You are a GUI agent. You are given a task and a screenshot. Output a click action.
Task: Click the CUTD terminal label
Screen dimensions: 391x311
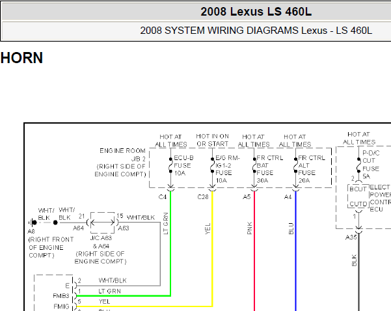[358, 204]
